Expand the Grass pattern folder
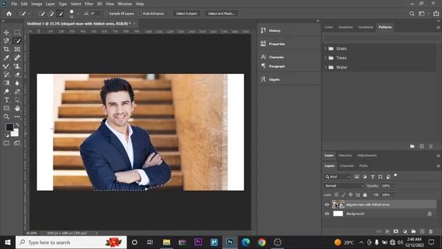Image resolution: width=442 pixels, height=249 pixels. coord(325,48)
